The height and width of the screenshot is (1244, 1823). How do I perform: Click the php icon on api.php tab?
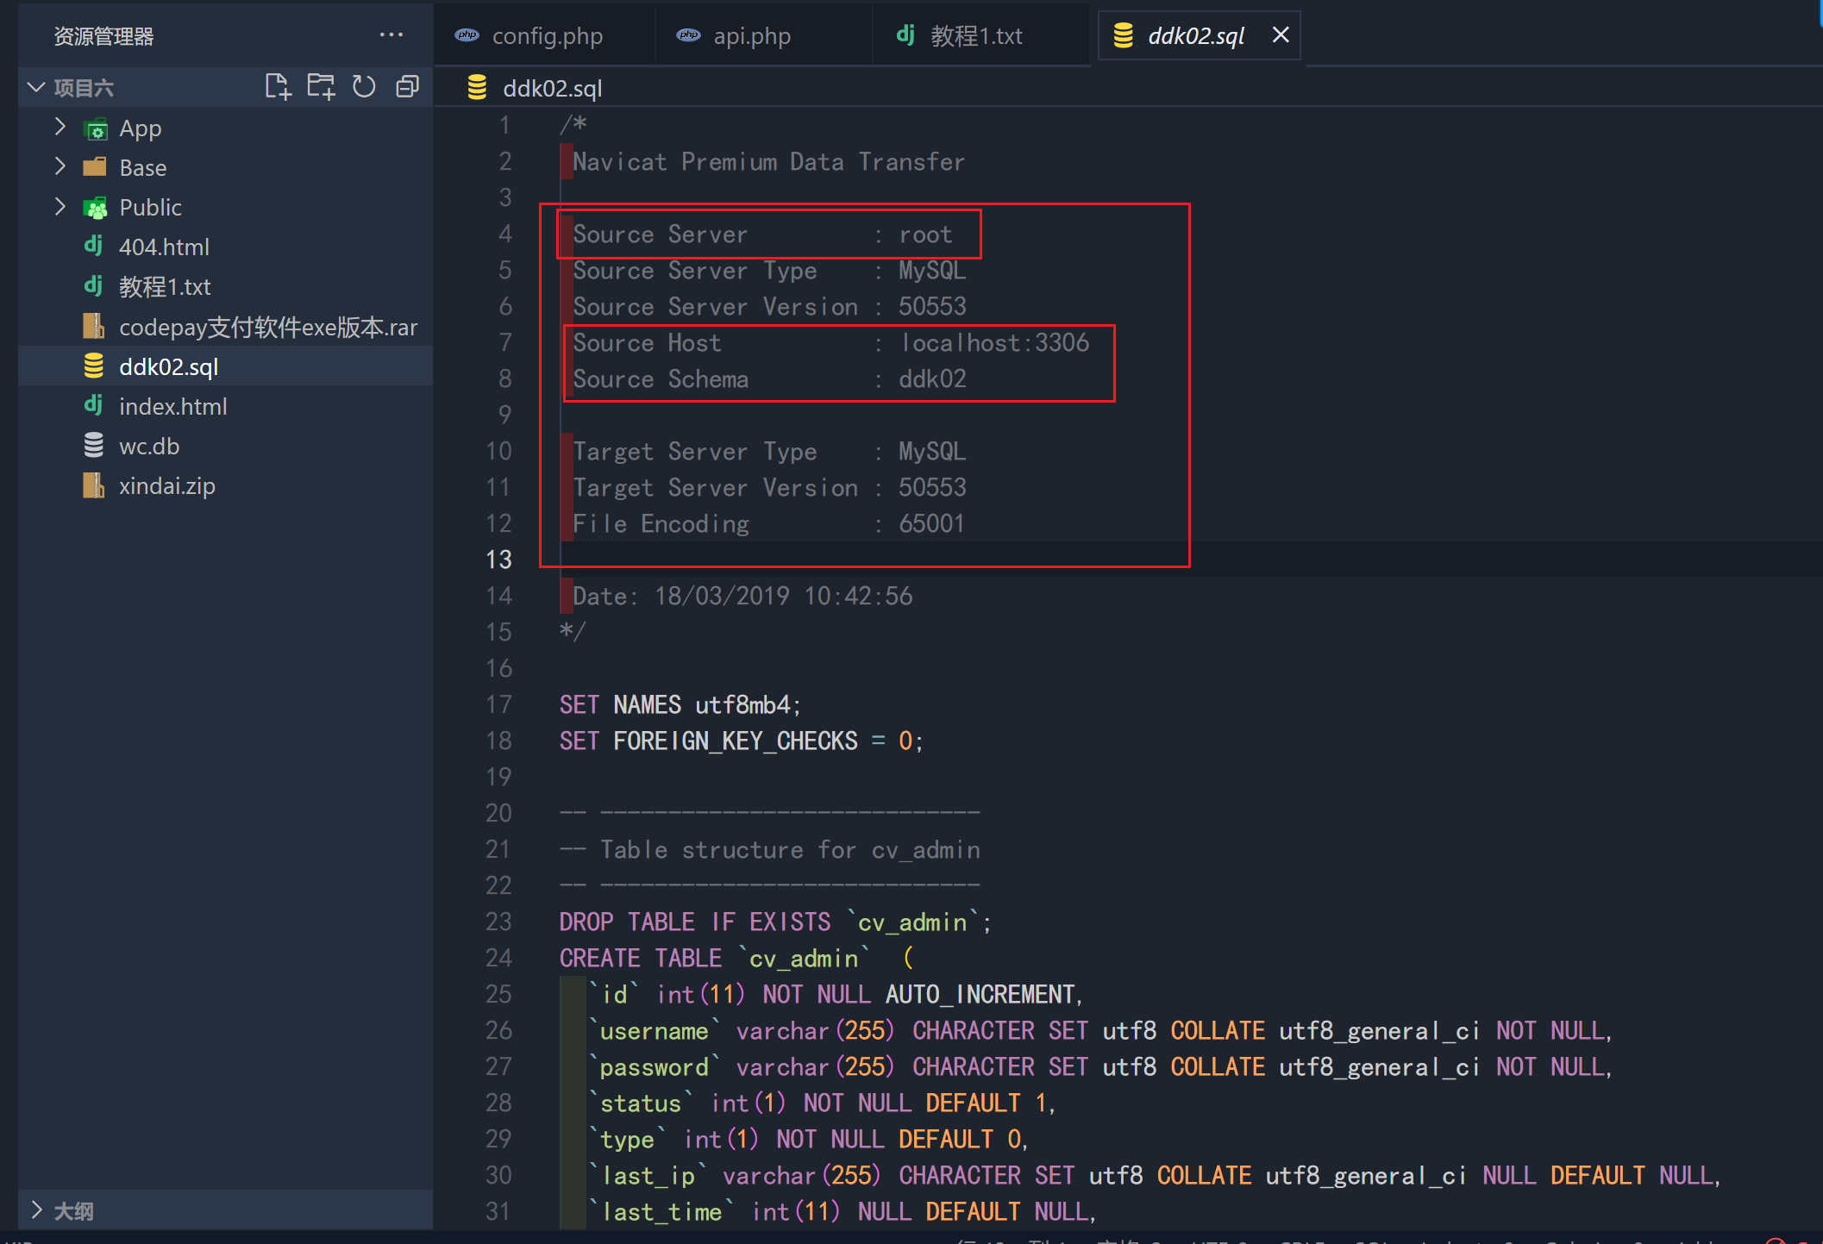click(688, 35)
